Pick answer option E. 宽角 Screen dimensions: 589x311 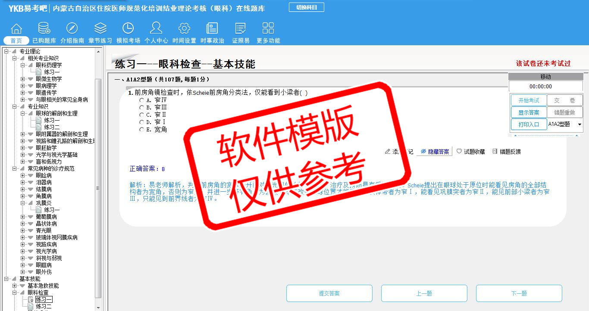[142, 130]
